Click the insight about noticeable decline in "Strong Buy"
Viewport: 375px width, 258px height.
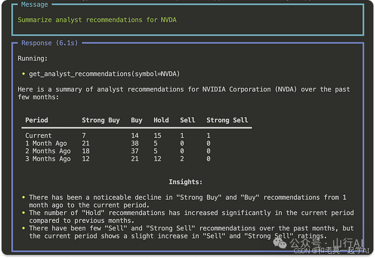click(x=187, y=201)
